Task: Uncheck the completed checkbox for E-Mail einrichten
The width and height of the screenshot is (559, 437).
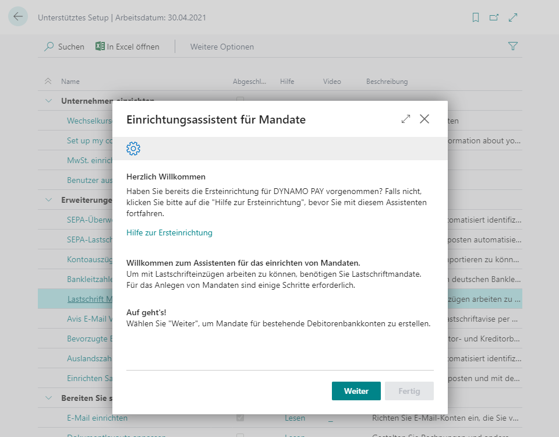Action: [240, 418]
